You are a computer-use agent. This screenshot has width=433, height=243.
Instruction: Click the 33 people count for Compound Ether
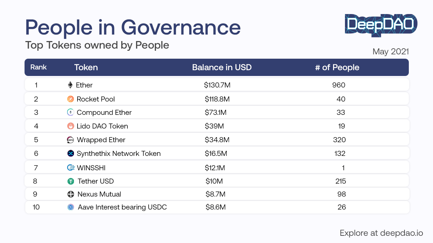[x=341, y=112]
